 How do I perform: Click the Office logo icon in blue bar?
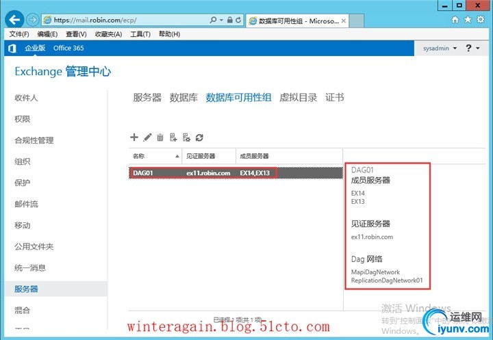12,49
